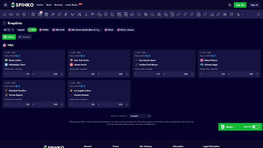Open favorites star icon
Image resolution: width=263 pixels, height=148 pixels.
coord(18,14)
